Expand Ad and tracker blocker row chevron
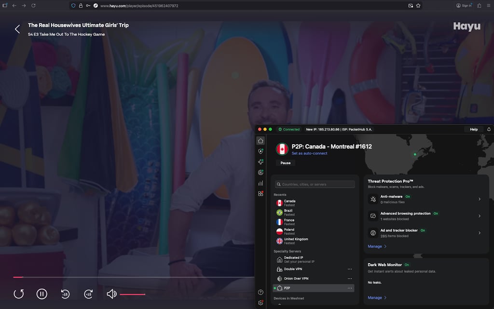Viewport: 494px width, 309px height. click(480, 233)
